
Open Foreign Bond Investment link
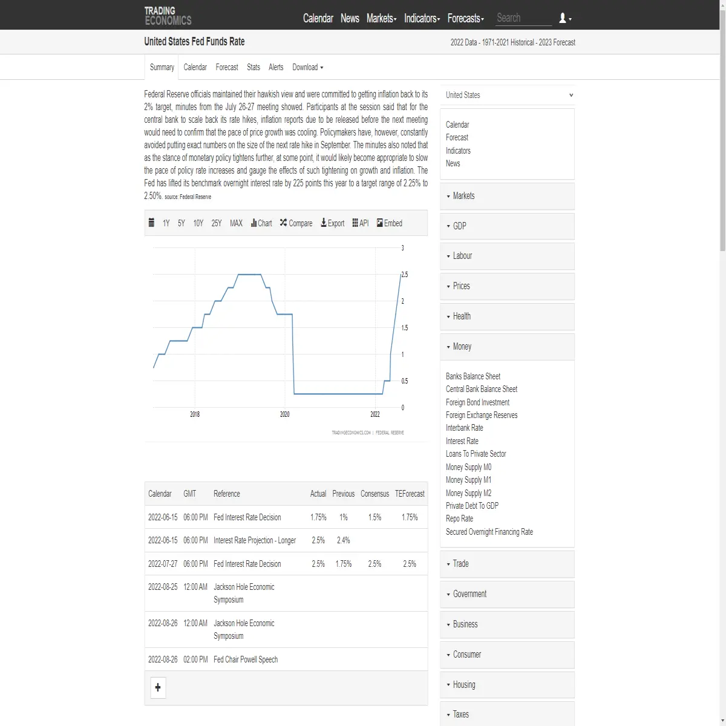click(x=477, y=402)
